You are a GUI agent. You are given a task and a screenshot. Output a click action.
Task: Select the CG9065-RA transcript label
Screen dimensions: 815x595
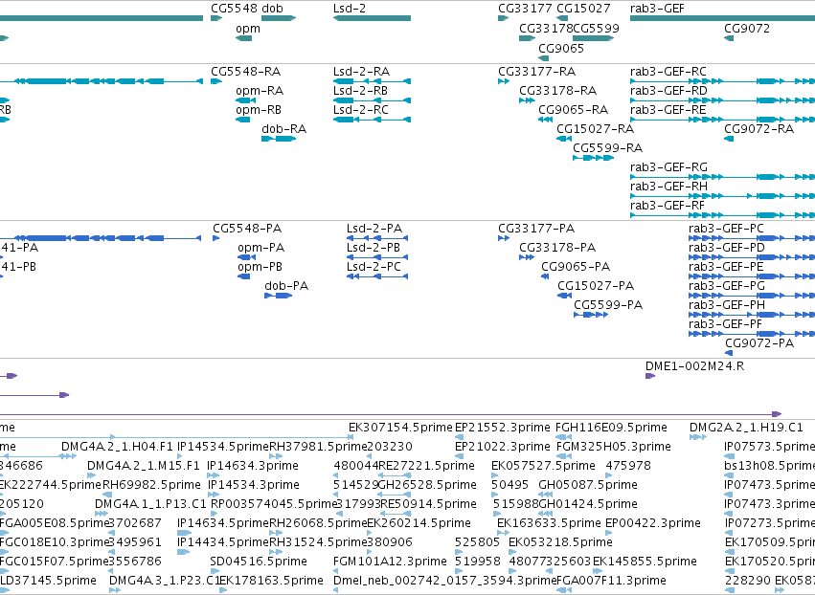(x=574, y=110)
